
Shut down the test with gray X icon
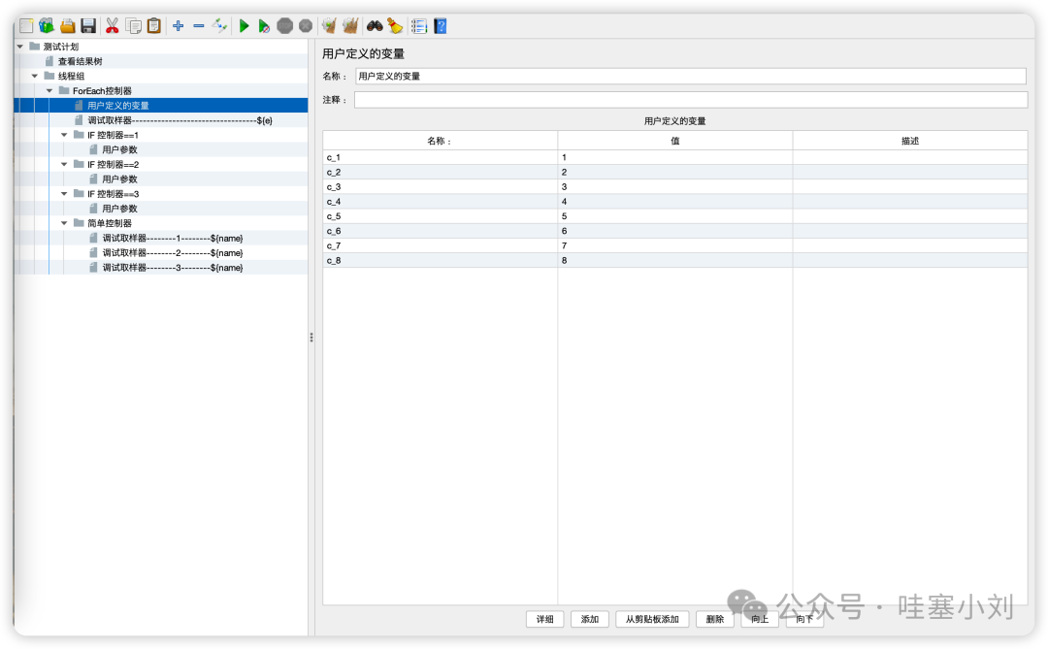pos(306,26)
